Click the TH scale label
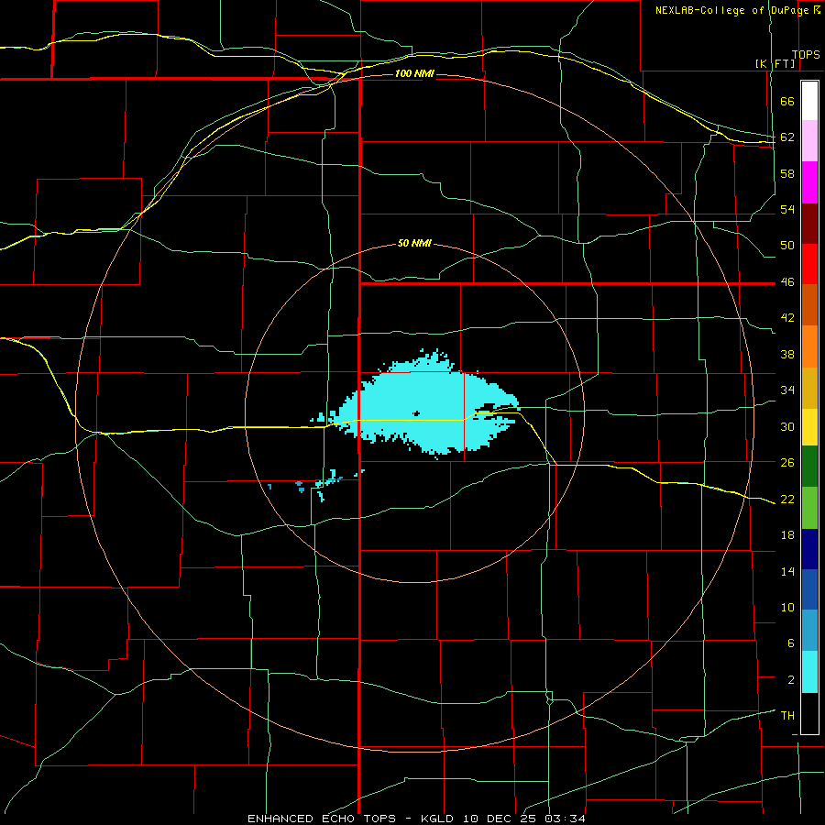 (787, 716)
